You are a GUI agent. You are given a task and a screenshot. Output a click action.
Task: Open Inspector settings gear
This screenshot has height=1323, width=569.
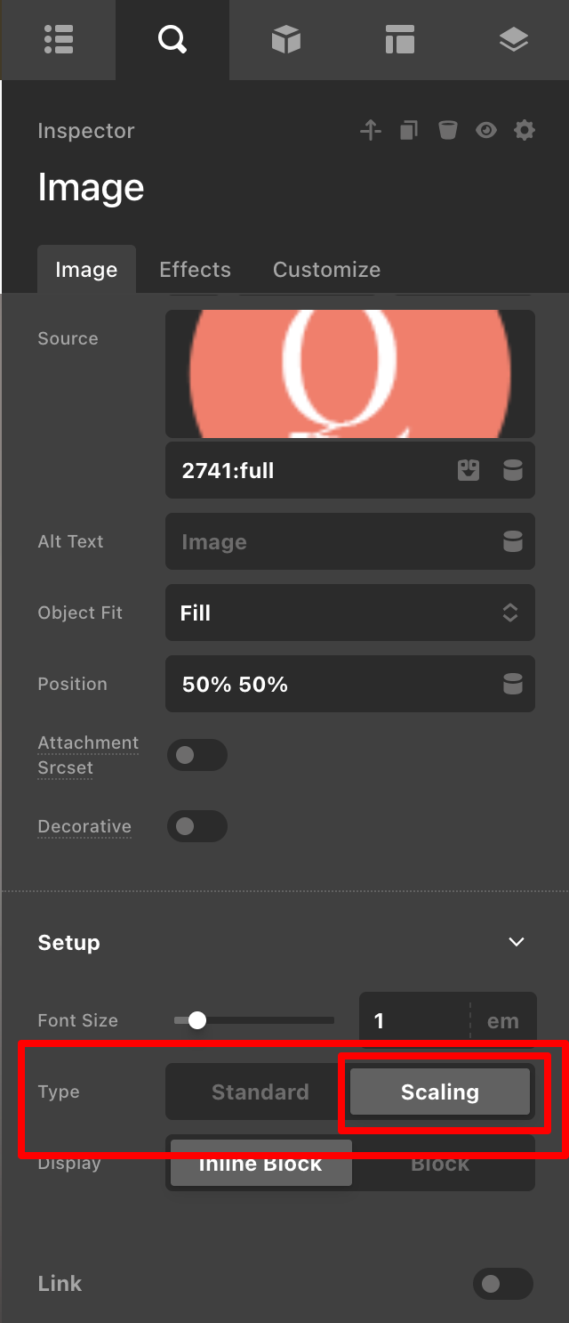pyautogui.click(x=525, y=131)
